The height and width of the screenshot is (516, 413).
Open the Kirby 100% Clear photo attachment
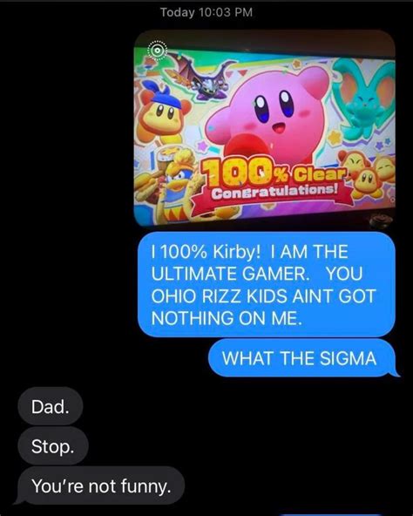click(x=265, y=128)
